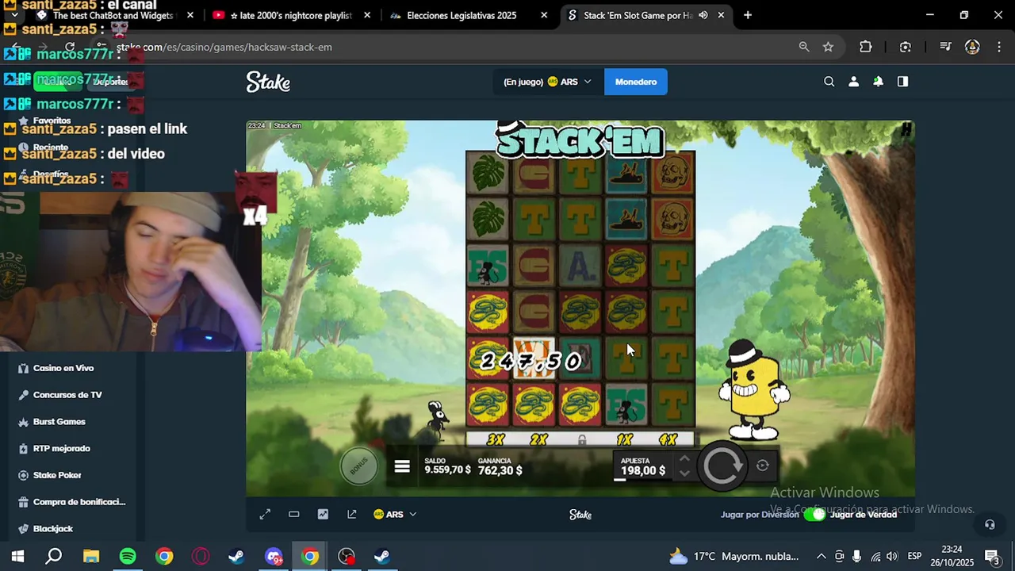
Task: Close the ChatBot and Widgets tab
Action: pyautogui.click(x=190, y=15)
